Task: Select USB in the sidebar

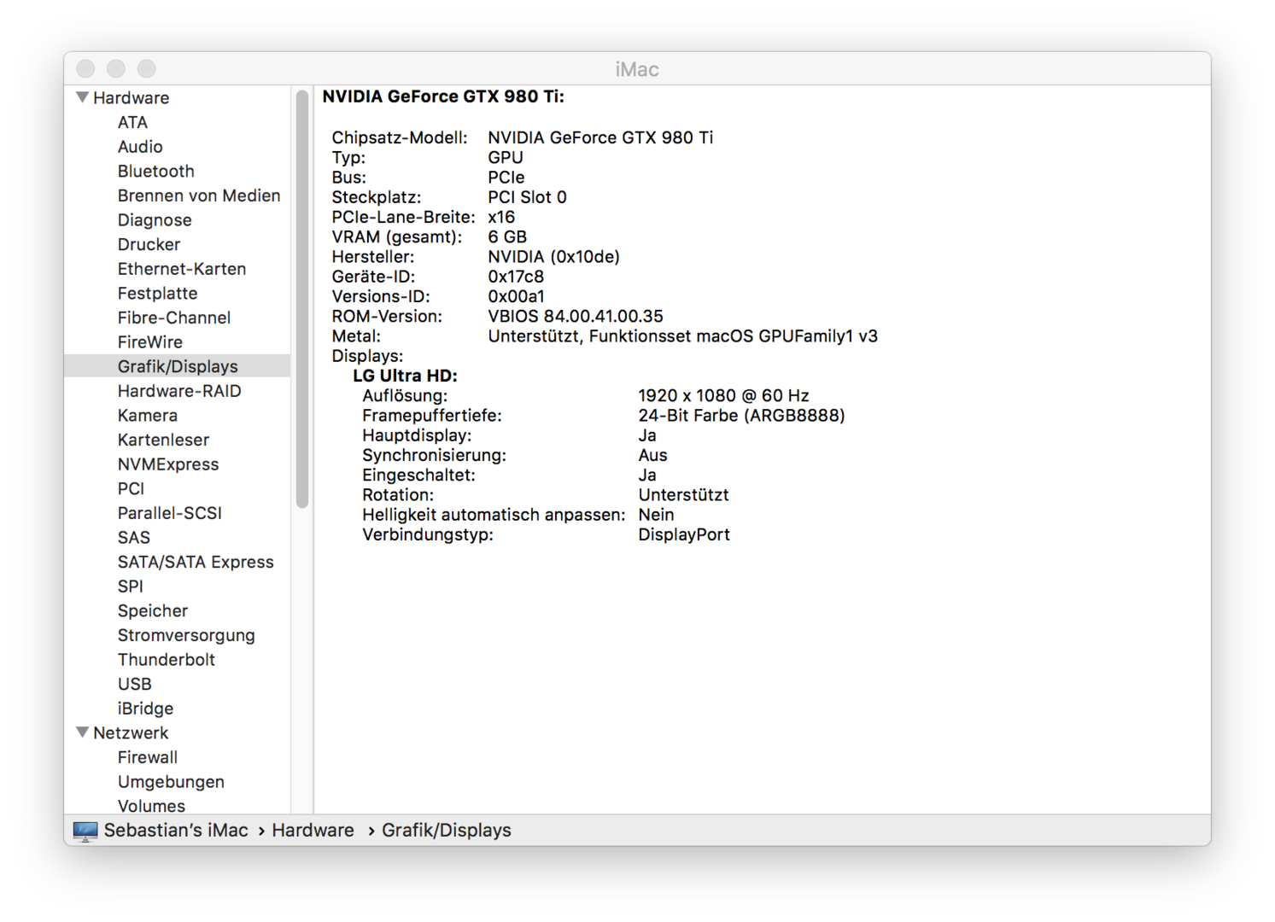Action: [x=135, y=684]
